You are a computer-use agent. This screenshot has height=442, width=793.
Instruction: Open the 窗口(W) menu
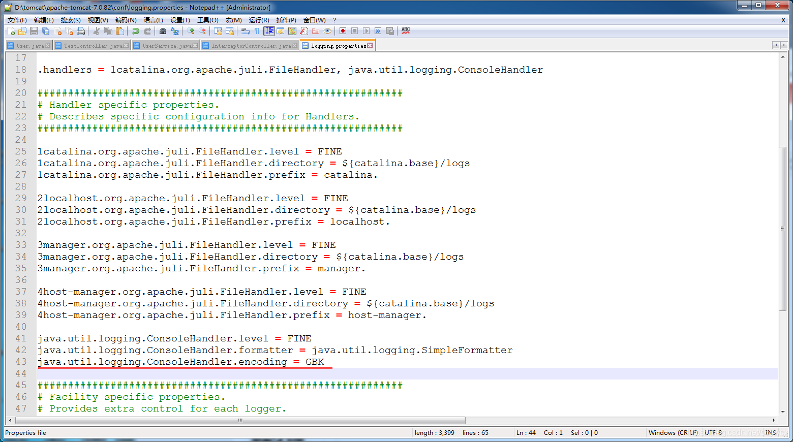click(x=315, y=20)
